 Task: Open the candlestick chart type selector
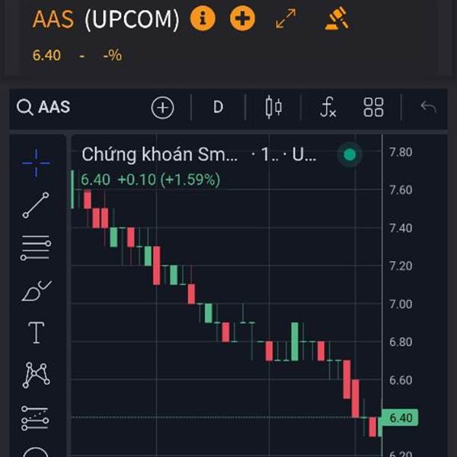(273, 107)
